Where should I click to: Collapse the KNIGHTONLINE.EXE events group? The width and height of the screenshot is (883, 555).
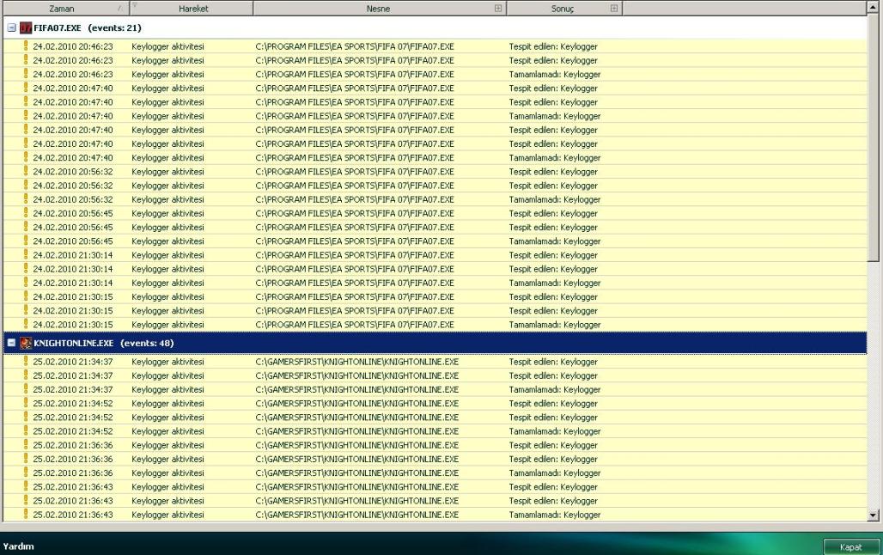point(11,343)
